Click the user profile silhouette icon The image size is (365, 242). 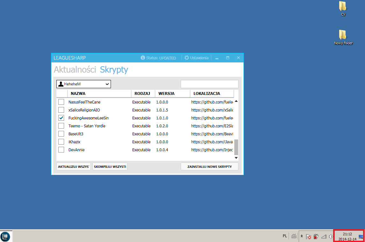(x=61, y=84)
